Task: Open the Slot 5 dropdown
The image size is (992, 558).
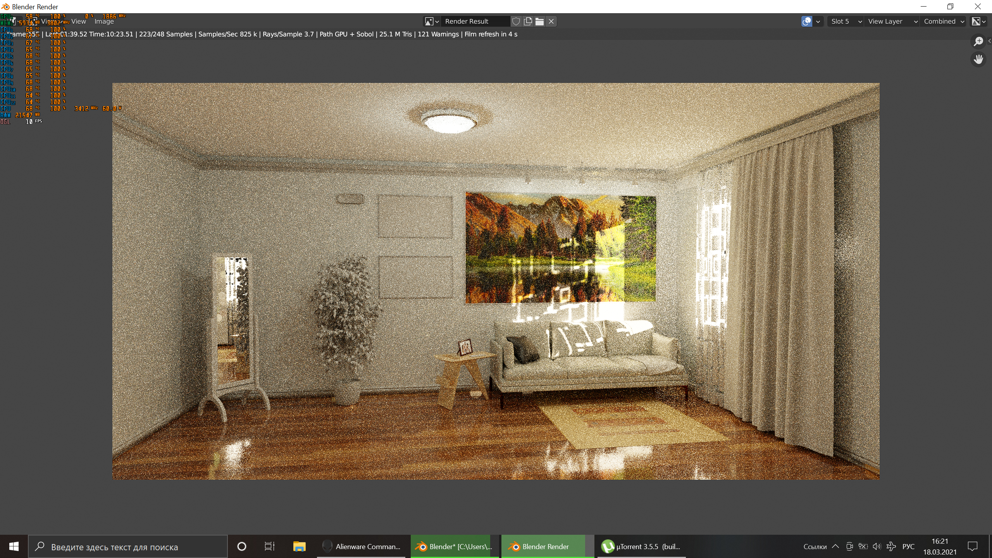Action: [x=846, y=21]
